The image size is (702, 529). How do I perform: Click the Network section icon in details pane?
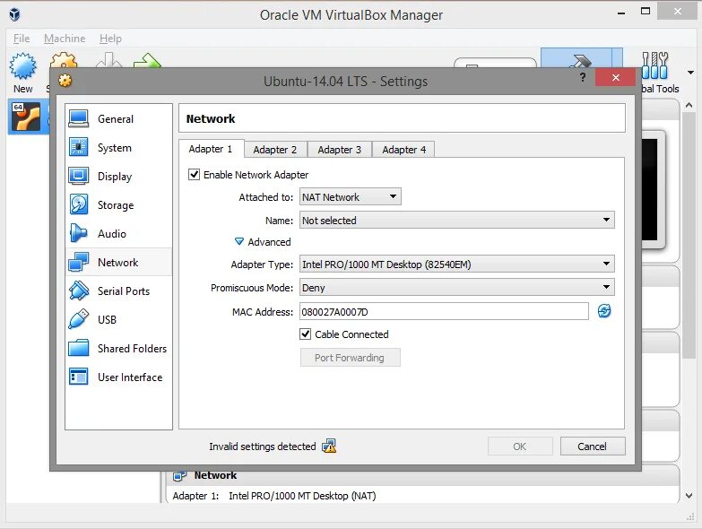pyautogui.click(x=179, y=476)
